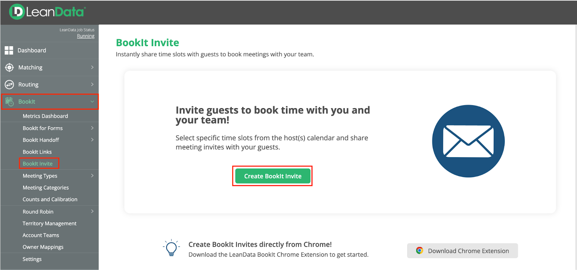Expand the Matching submenu chevron
This screenshot has width=577, height=270.
click(92, 67)
